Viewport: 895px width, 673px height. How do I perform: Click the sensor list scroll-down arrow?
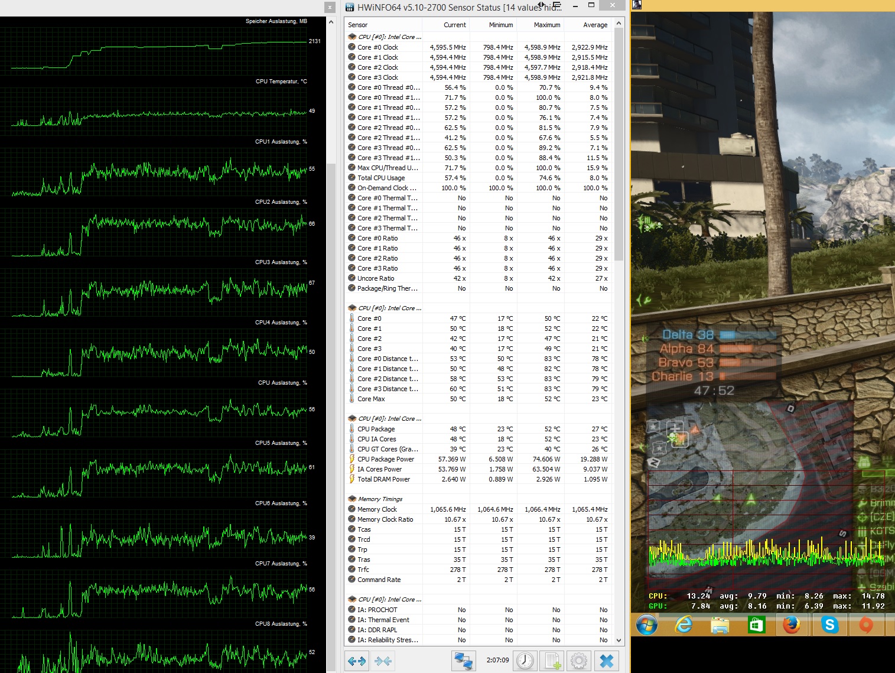[619, 640]
